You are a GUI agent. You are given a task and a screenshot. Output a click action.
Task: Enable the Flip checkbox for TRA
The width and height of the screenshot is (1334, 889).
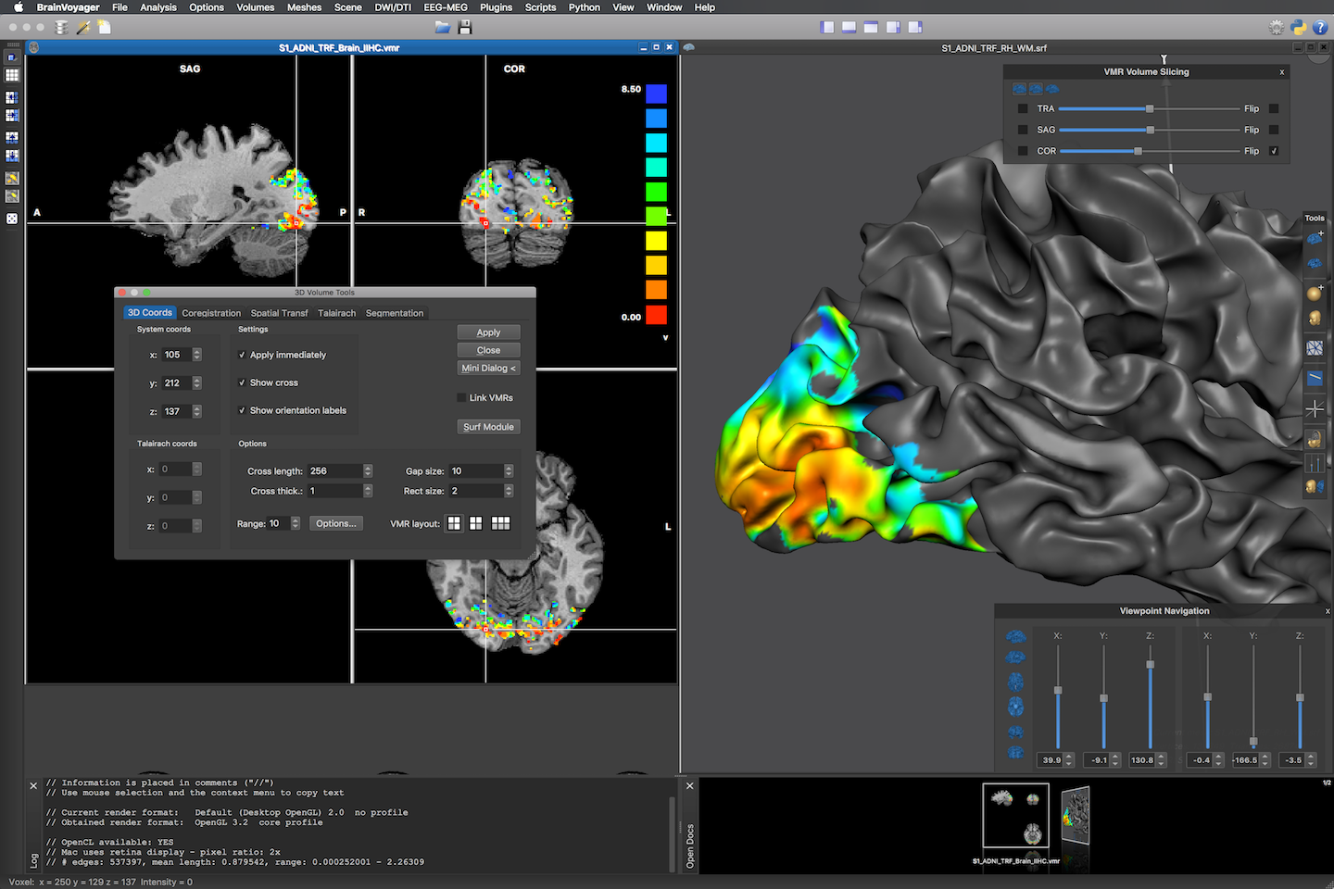click(1274, 108)
